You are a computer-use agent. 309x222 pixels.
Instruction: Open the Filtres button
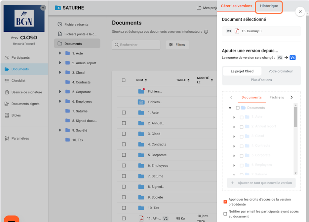point(177,45)
